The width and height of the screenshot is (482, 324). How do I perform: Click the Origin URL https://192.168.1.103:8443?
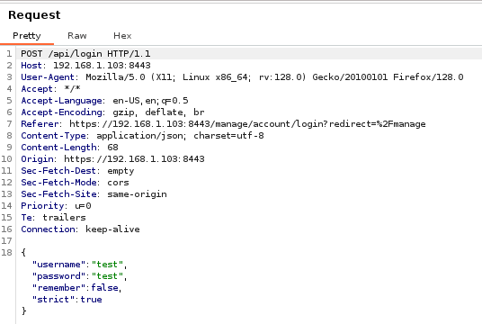coord(134,158)
